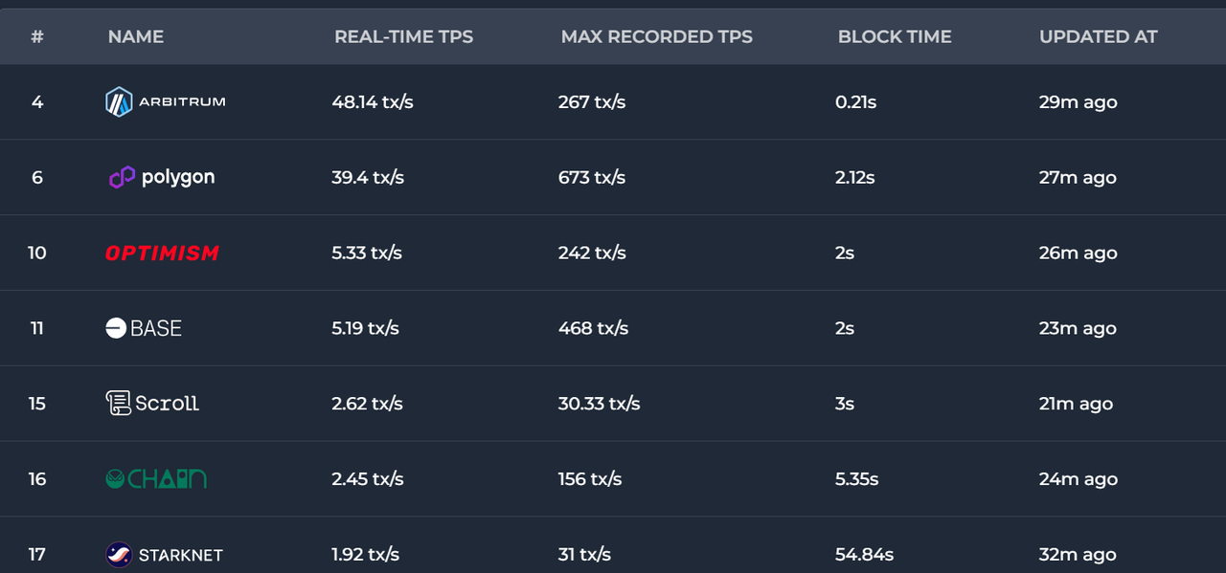Screen dimensions: 1226x573
Task: Sort by MAX RECORDED TPS header
Action: [656, 36]
